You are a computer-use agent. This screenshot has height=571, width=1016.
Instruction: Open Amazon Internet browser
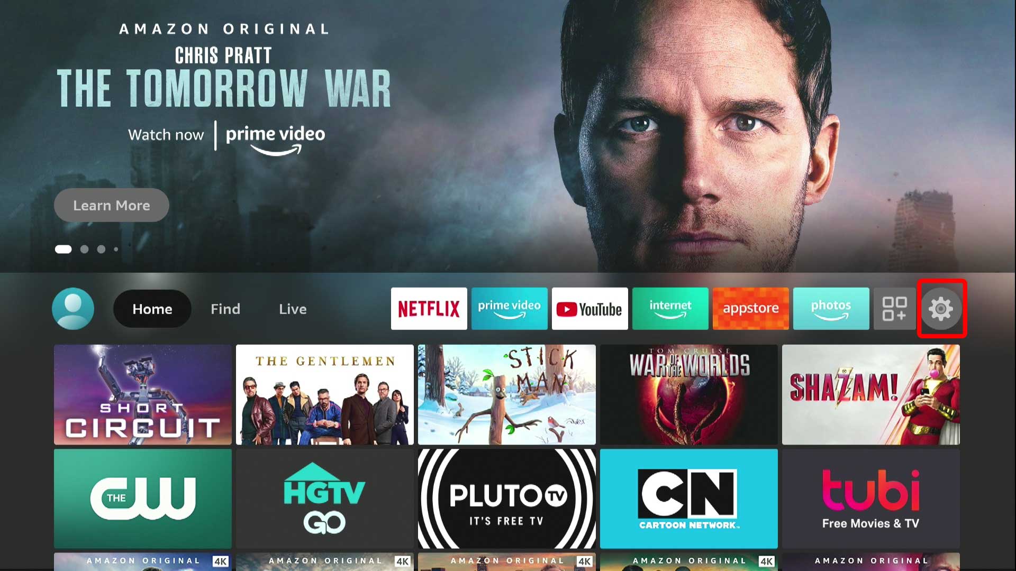pos(670,308)
